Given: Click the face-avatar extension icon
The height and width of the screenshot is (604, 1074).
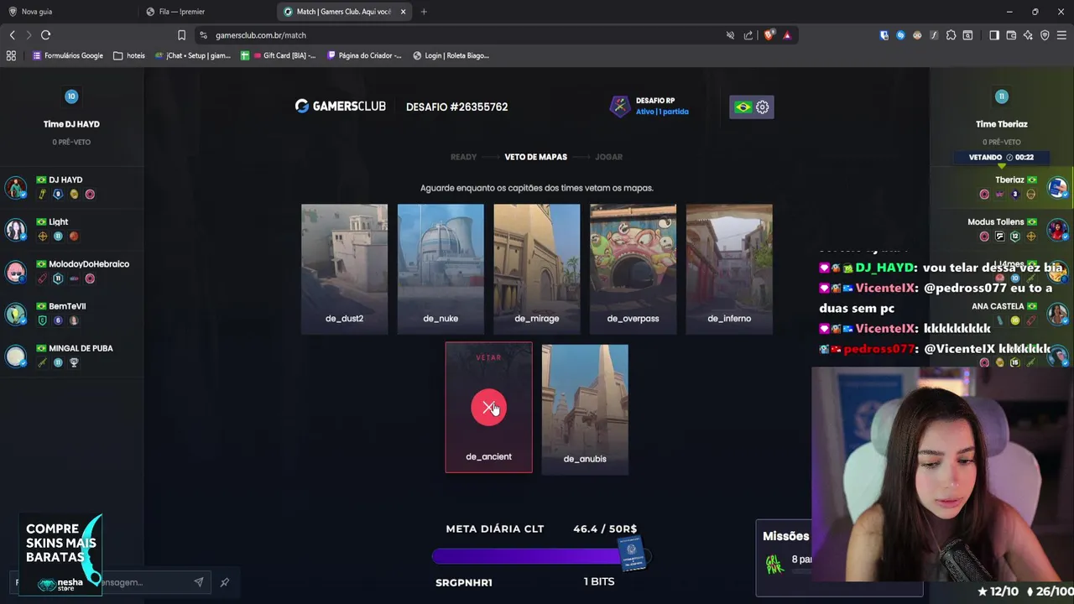Looking at the screenshot, I should pyautogui.click(x=917, y=35).
